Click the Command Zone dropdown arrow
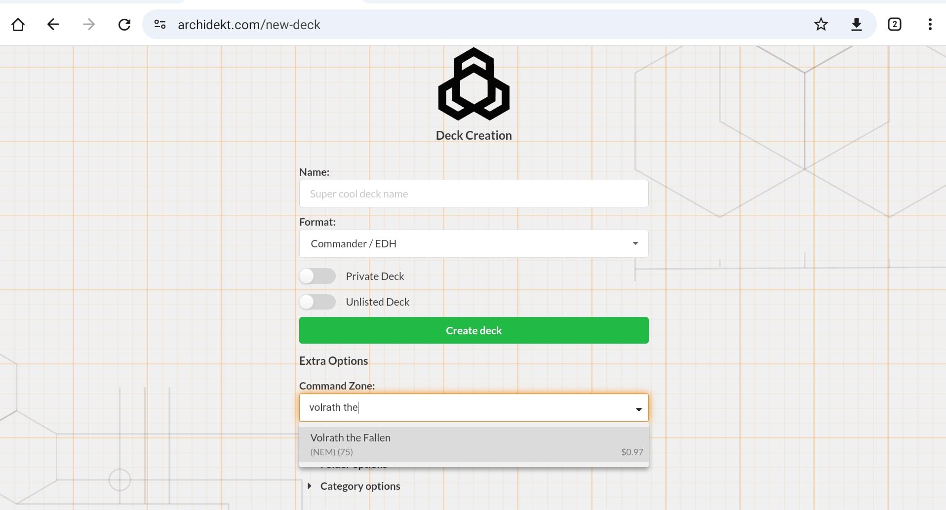946x510 pixels. point(638,408)
